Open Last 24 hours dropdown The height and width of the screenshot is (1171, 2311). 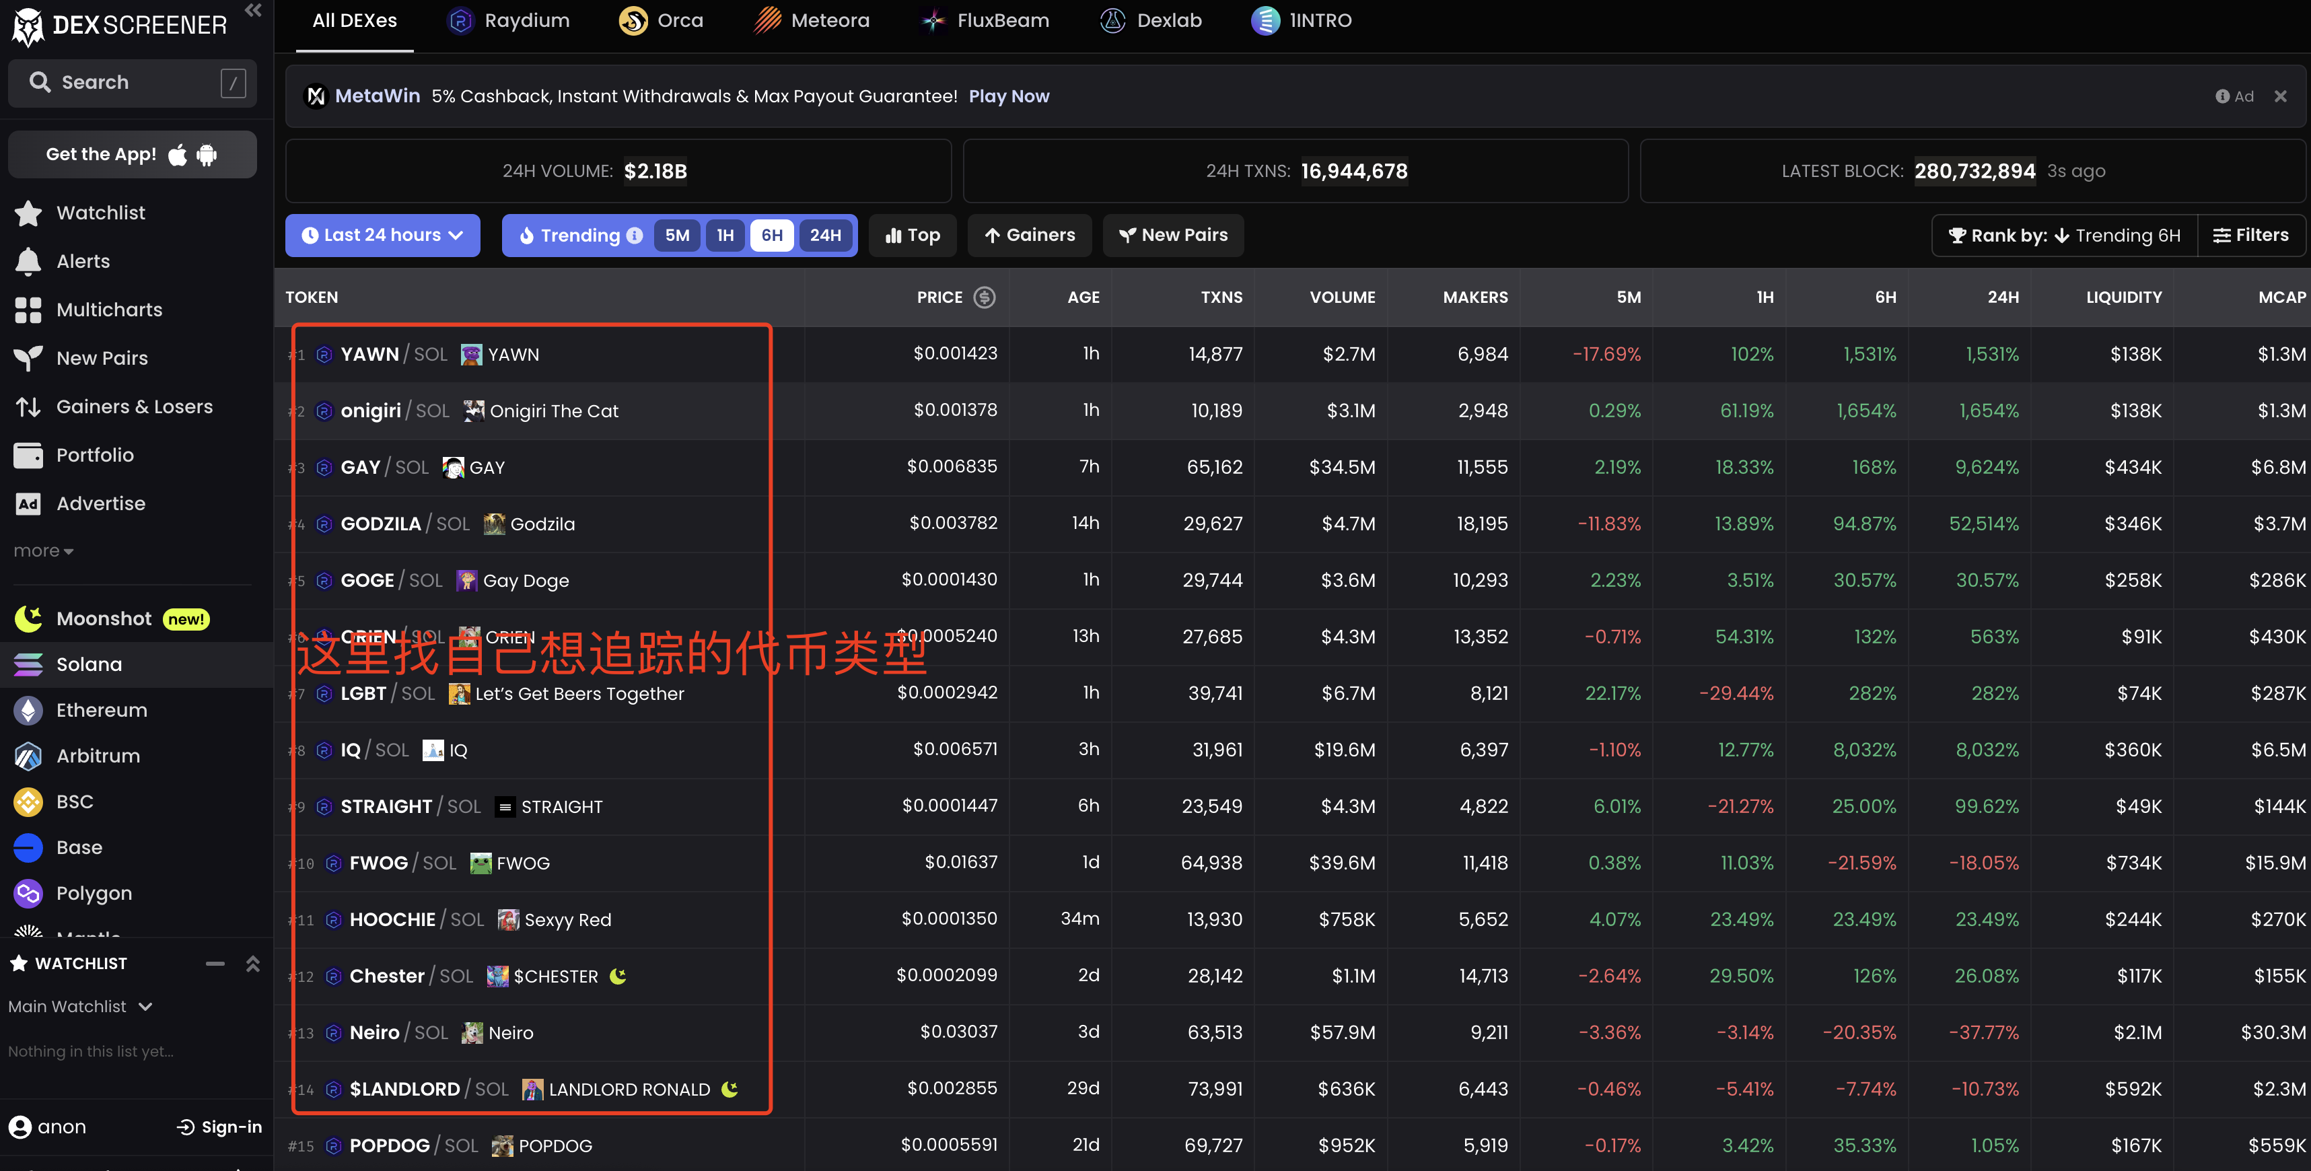point(382,235)
